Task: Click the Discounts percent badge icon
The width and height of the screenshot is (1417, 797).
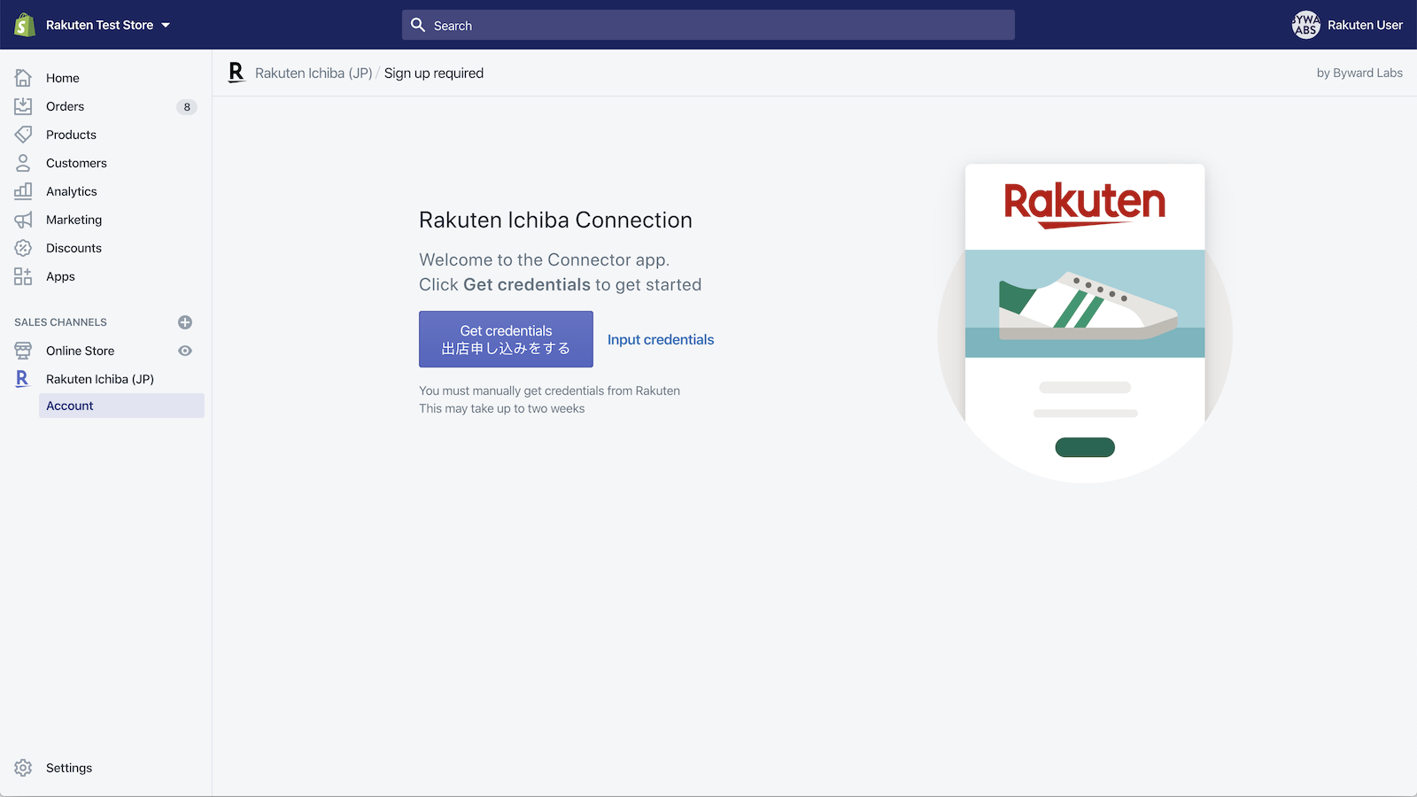Action: pyautogui.click(x=23, y=248)
